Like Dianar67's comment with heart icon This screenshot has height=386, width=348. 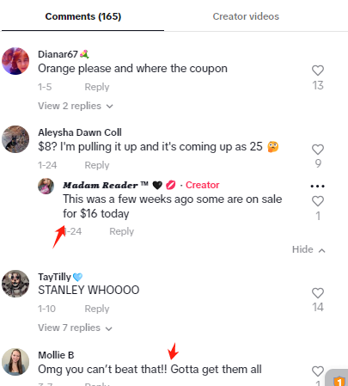[318, 70]
